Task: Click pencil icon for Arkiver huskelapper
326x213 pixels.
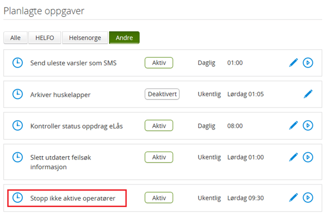Action: pyautogui.click(x=308, y=94)
